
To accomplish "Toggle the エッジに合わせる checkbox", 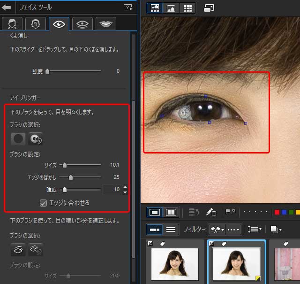I will point(43,203).
